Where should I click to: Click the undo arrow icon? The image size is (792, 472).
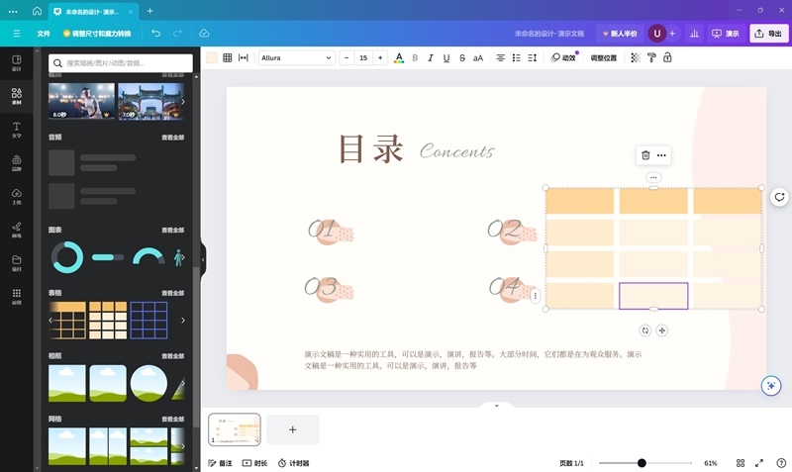click(155, 33)
